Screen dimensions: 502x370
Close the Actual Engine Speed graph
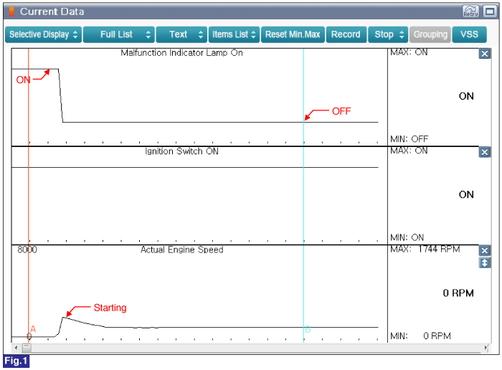point(484,250)
